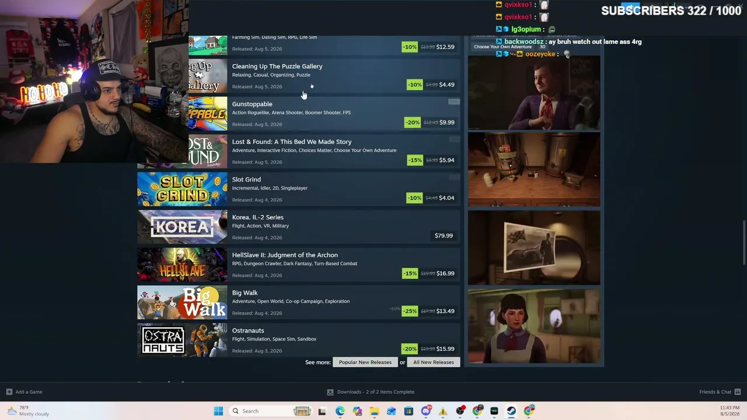The height and width of the screenshot is (420, 747).
Task: Click the $15.99 Ostranauts price
Action: click(446, 349)
